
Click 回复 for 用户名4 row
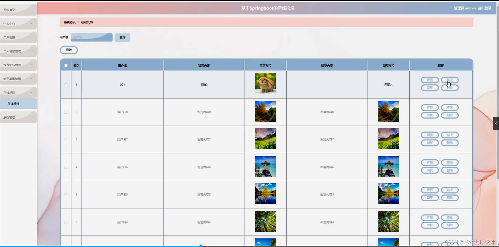click(430, 225)
